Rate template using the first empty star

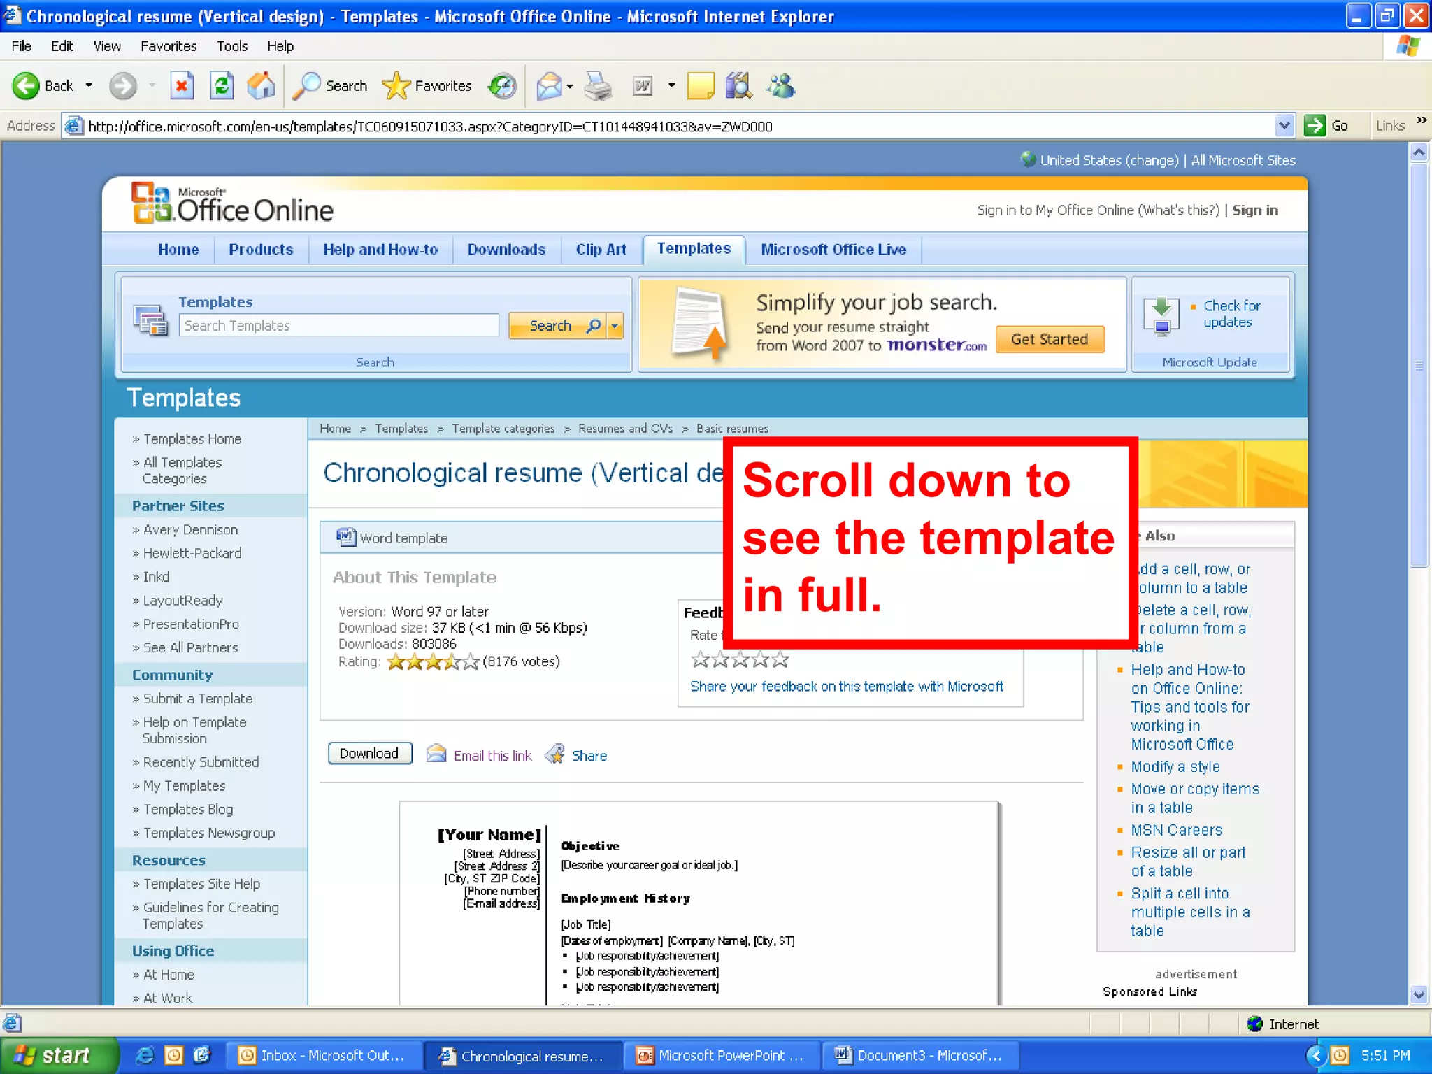coord(700,659)
